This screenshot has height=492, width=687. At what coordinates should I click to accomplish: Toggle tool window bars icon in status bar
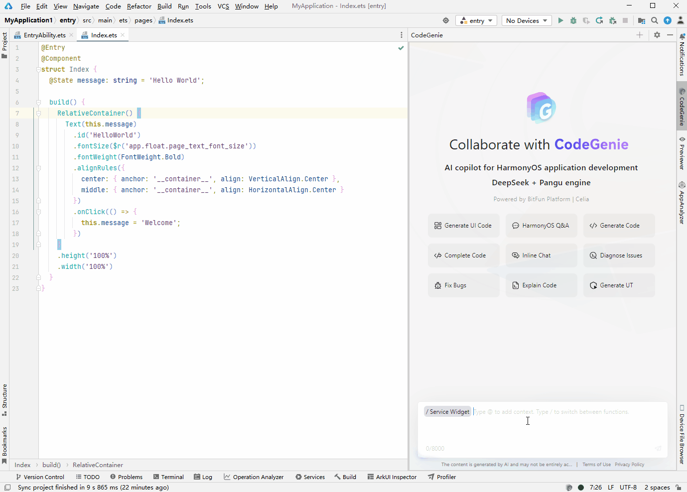click(x=7, y=488)
